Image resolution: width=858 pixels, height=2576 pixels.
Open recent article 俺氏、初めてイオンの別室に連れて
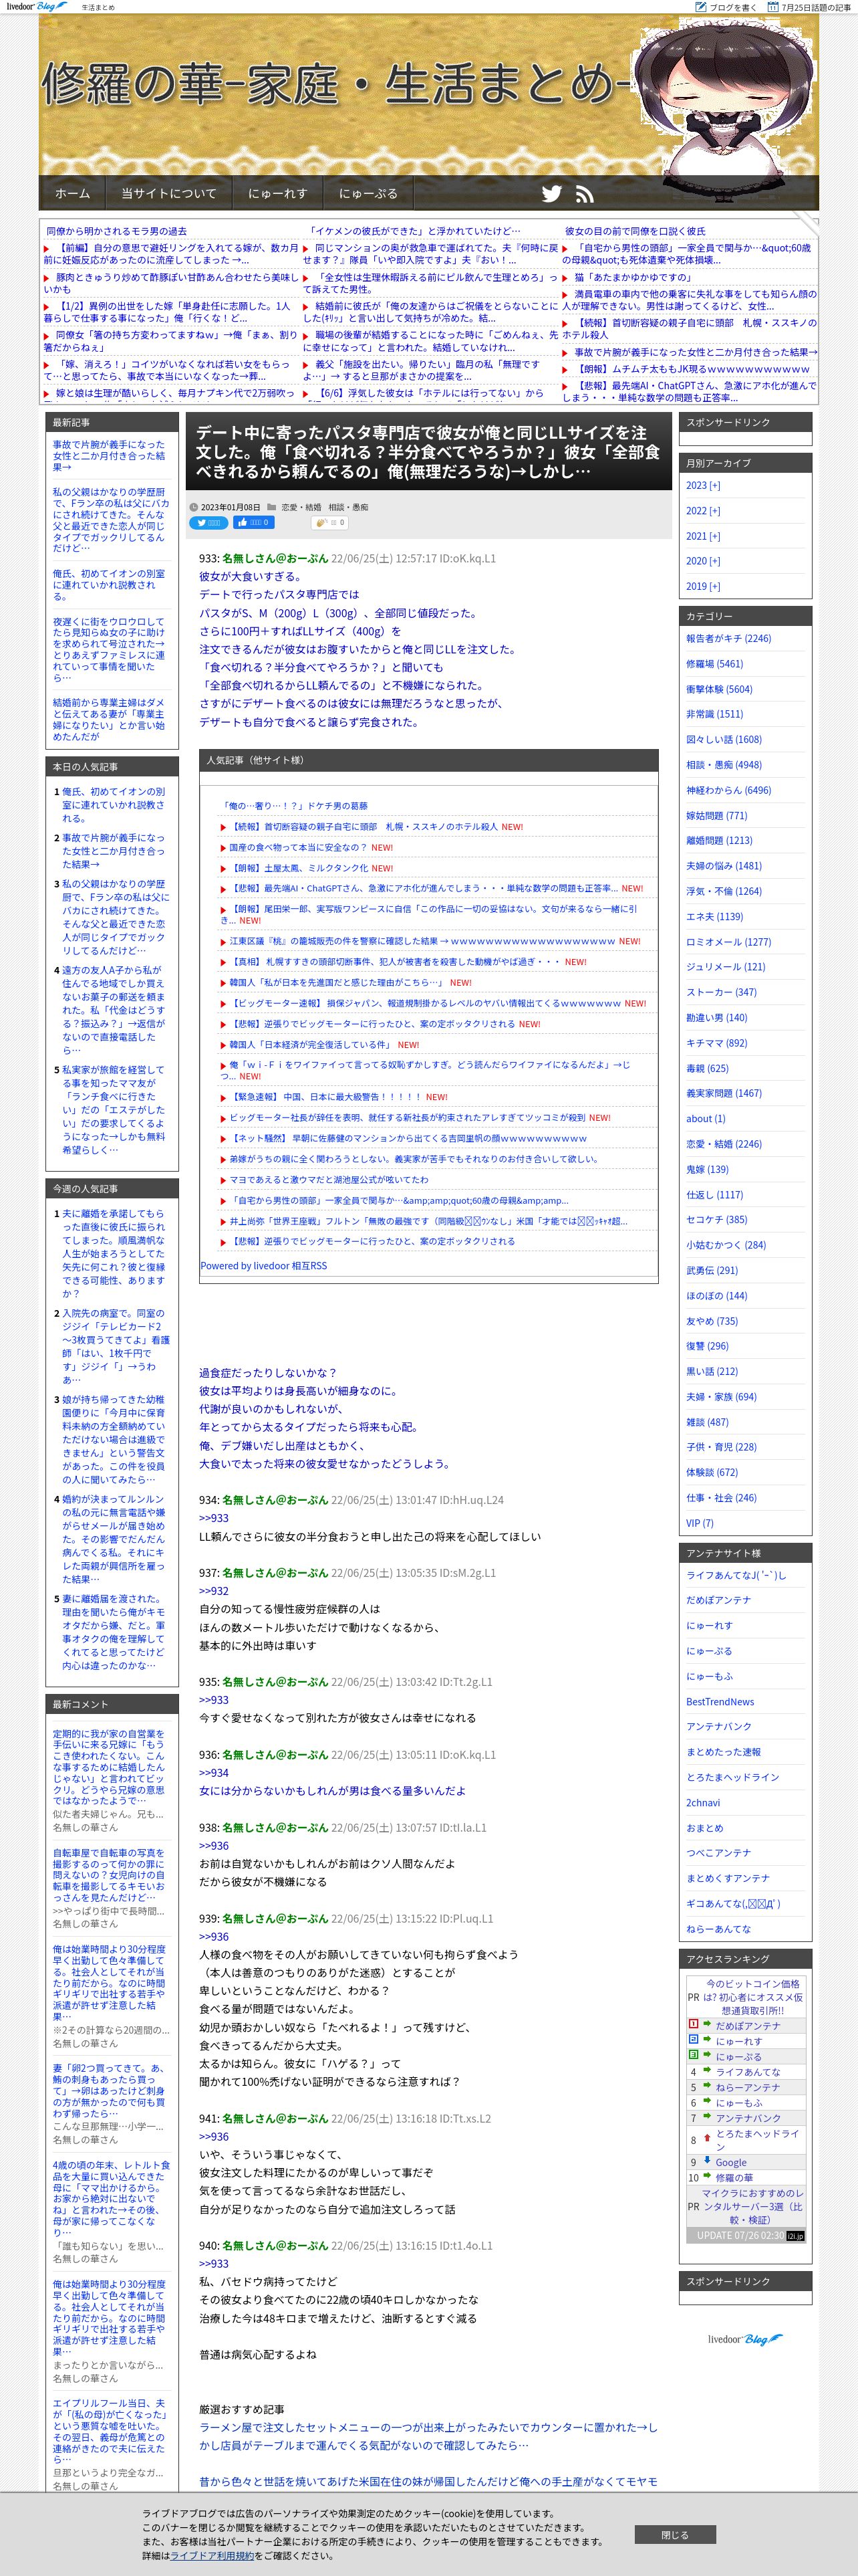coord(109,585)
